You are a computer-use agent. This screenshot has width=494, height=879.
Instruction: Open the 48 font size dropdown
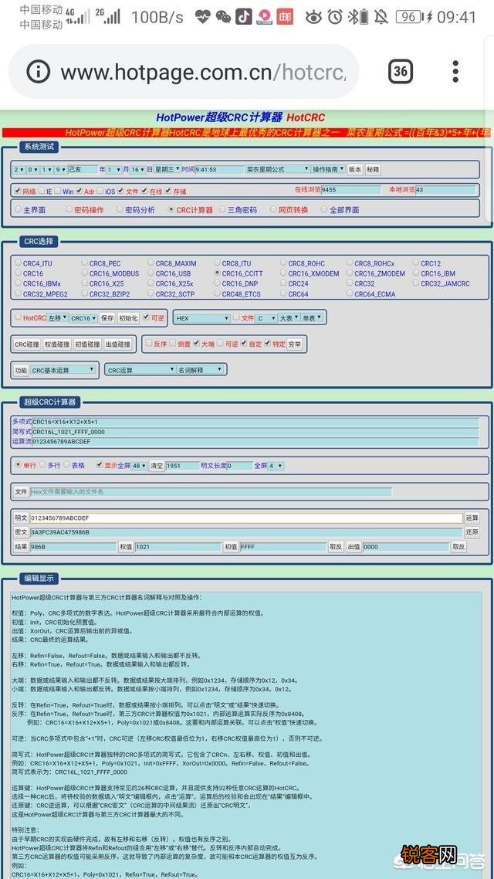(140, 465)
